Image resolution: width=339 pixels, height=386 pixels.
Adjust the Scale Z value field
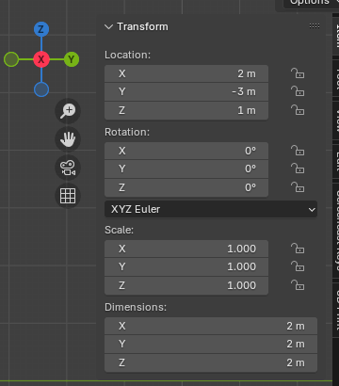[x=186, y=285]
